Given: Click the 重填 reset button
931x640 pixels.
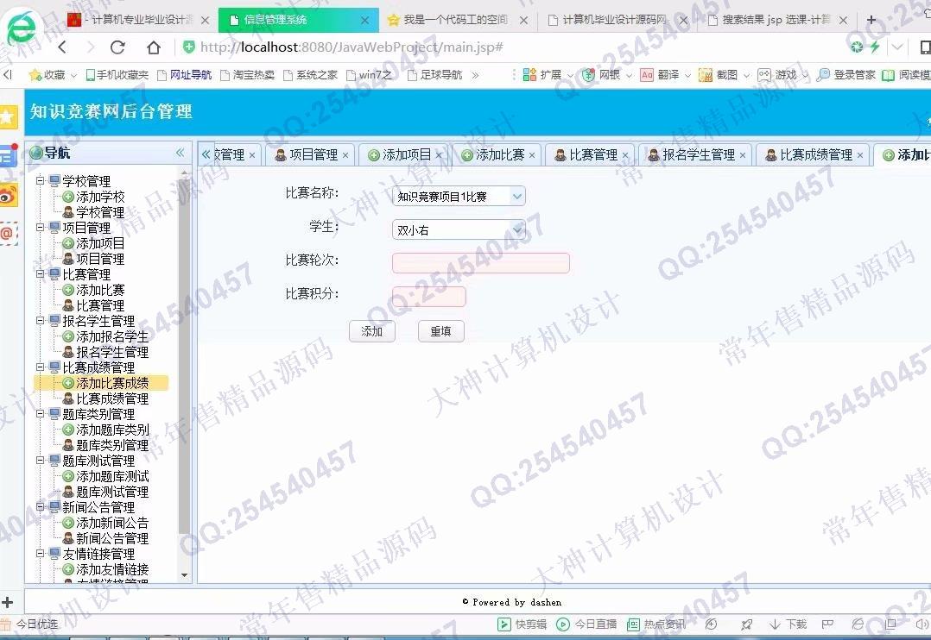Looking at the screenshot, I should [x=440, y=331].
